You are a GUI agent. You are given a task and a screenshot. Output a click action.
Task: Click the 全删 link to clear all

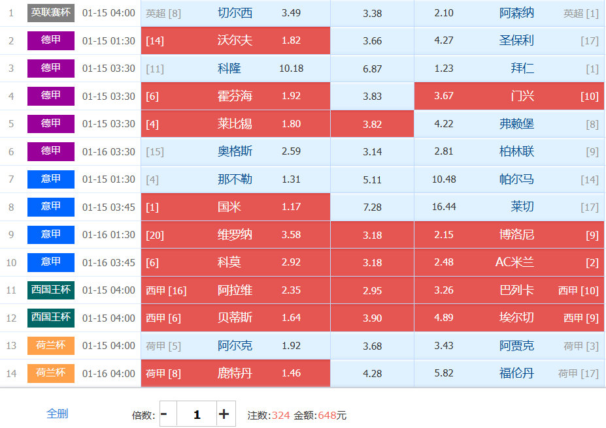(57, 414)
